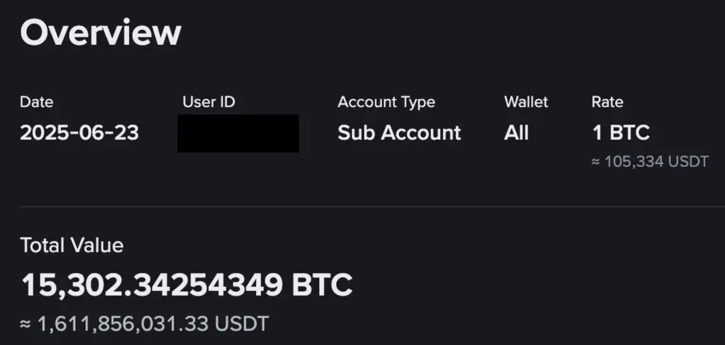725x345 pixels.
Task: Click the blacked-out User ID box
Action: coord(238,134)
